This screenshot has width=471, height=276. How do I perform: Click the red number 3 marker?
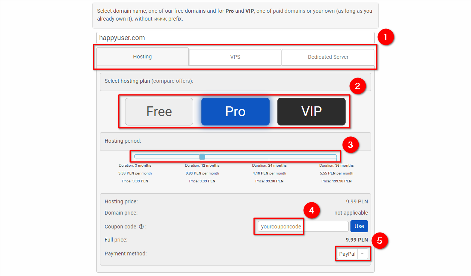(350, 145)
